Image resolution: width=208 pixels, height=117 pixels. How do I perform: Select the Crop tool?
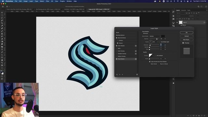(x=2, y=23)
